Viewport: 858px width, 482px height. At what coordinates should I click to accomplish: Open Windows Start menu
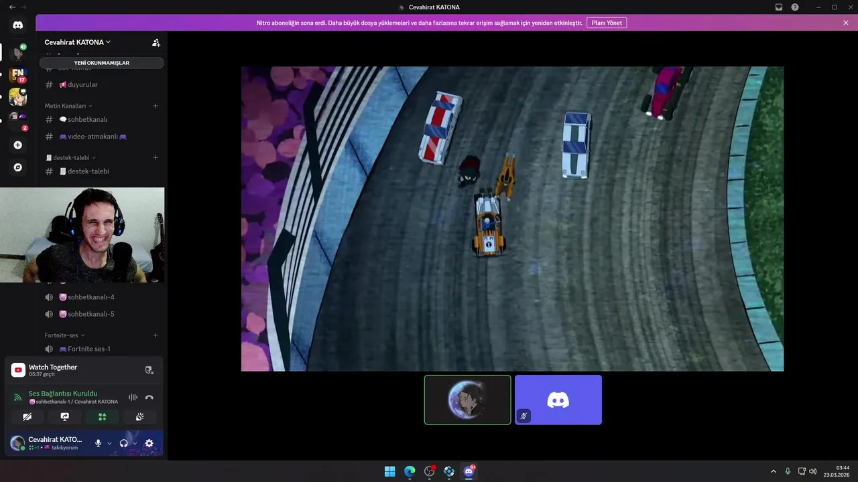[389, 471]
